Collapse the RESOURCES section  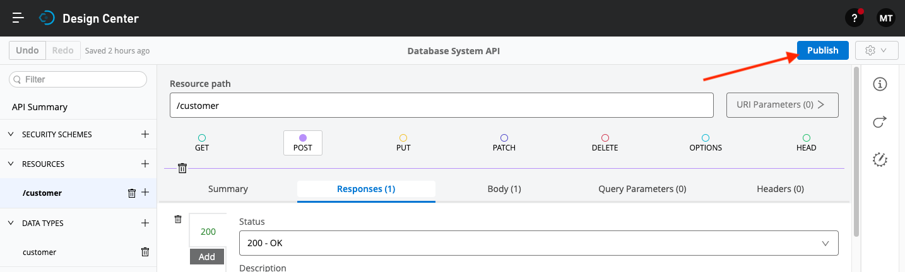[11, 164]
